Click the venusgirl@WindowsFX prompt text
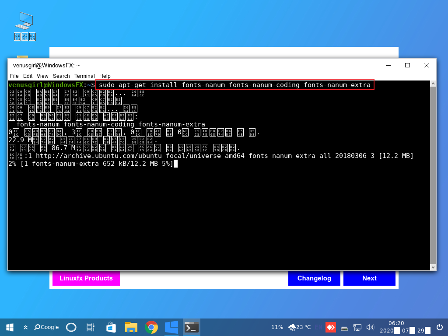 click(45, 85)
